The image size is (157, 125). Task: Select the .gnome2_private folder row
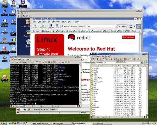[x=118, y=82]
